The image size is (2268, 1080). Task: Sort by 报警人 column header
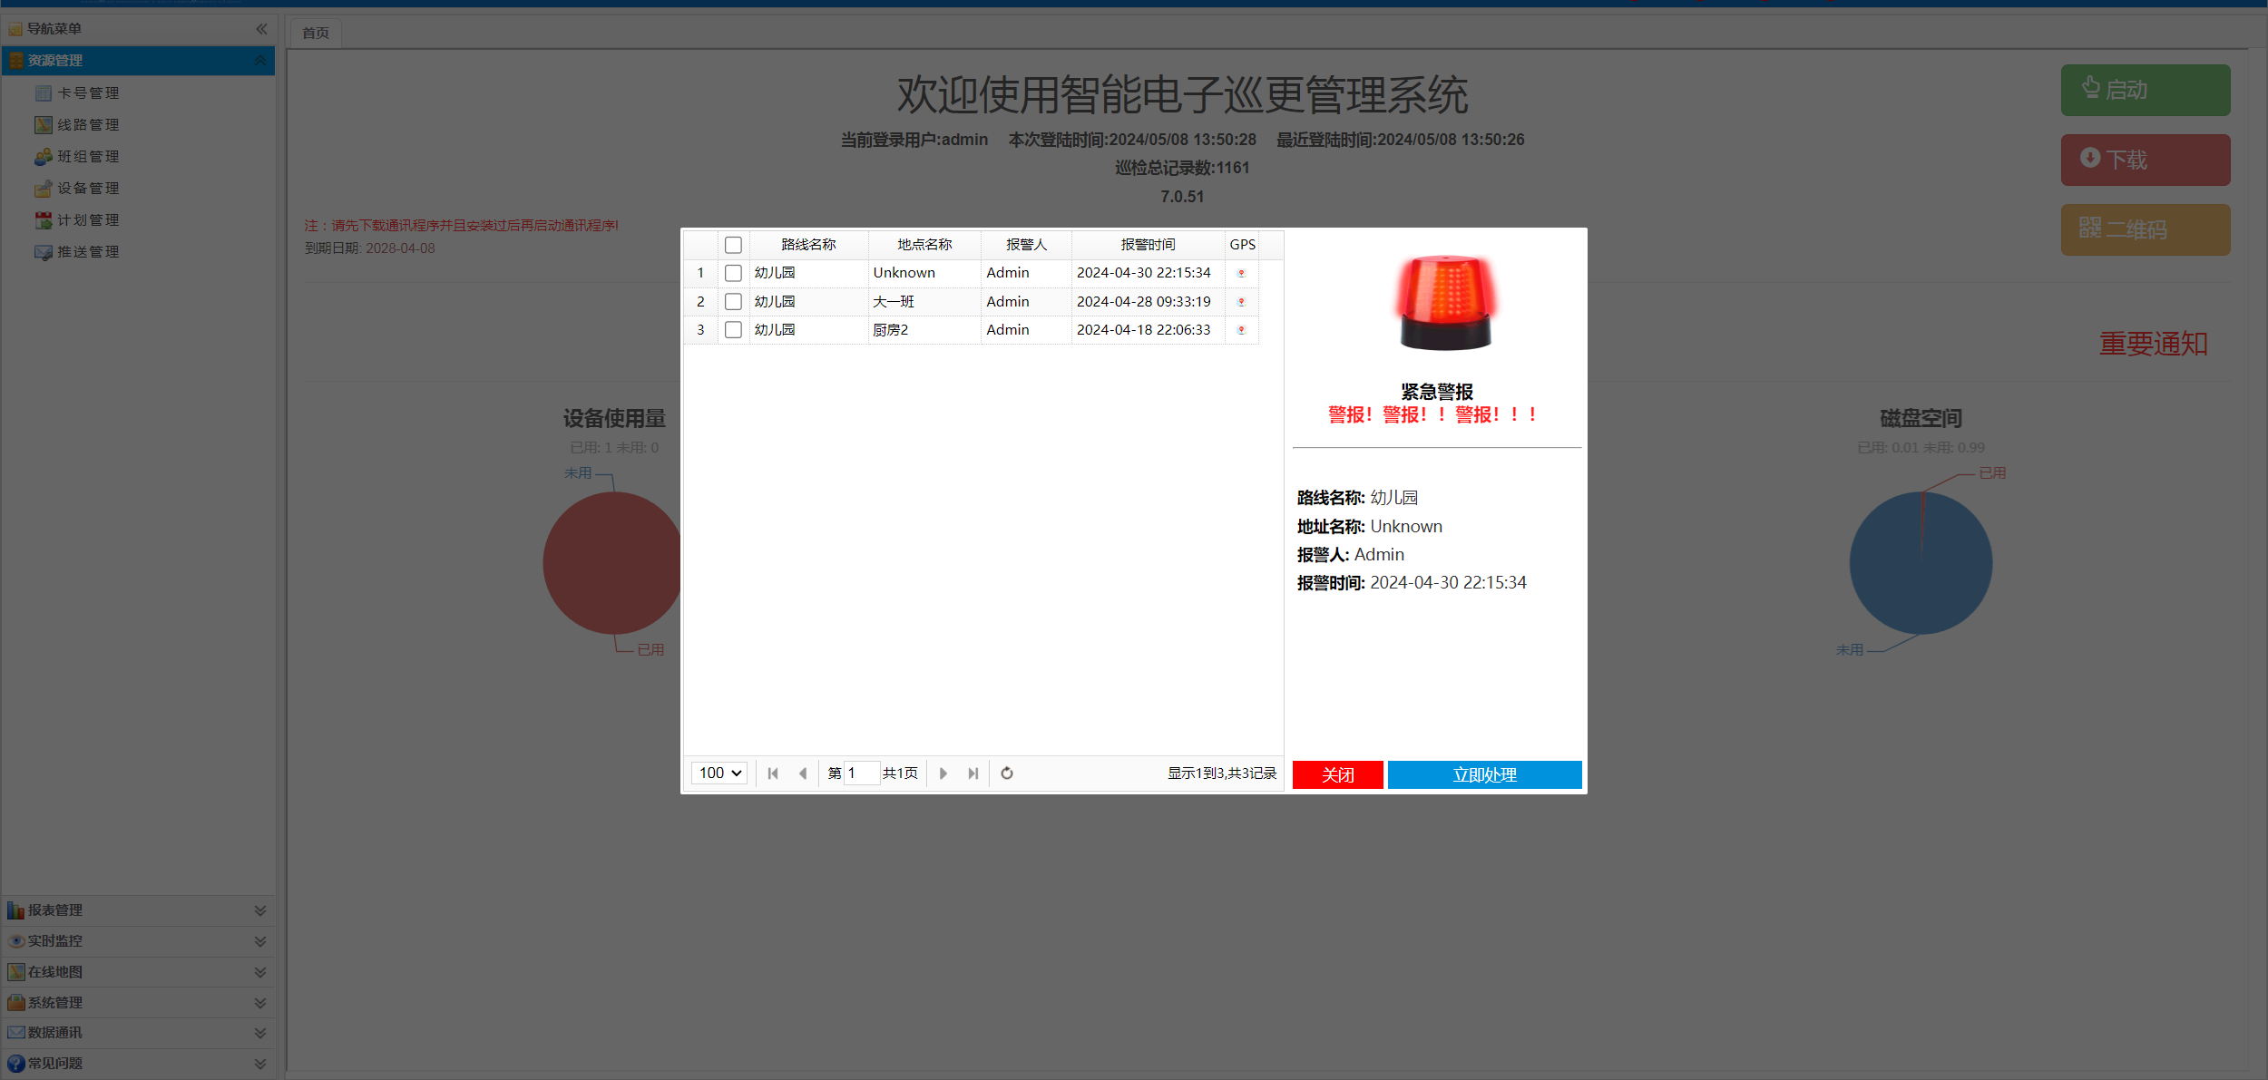(1026, 245)
